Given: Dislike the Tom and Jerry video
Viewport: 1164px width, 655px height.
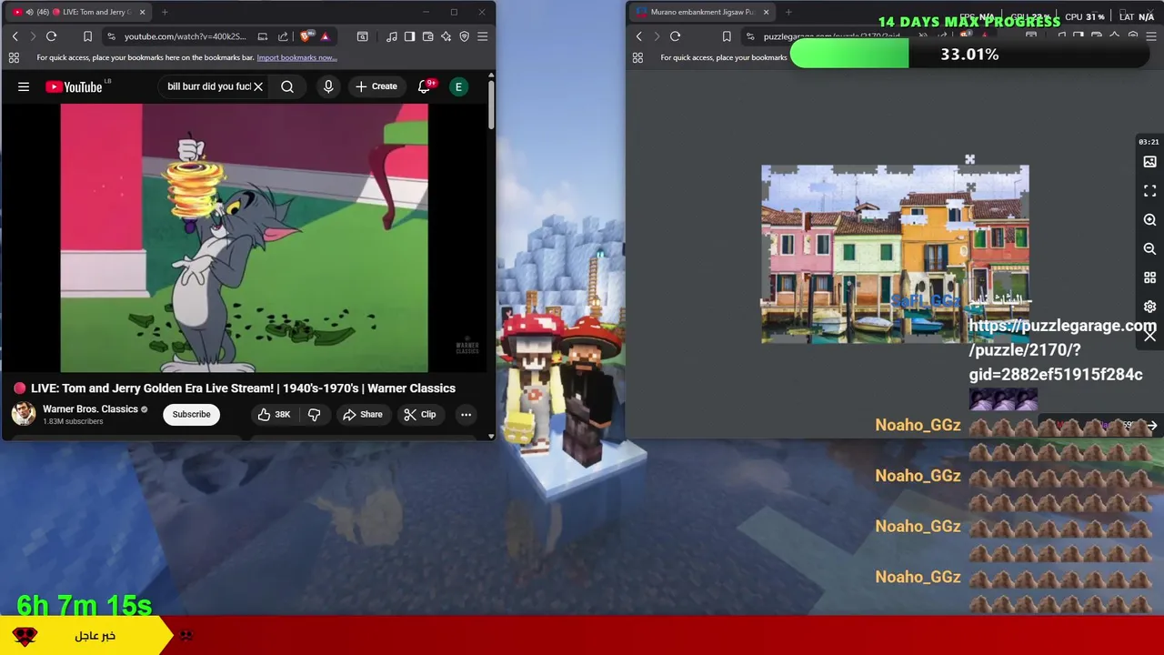Looking at the screenshot, I should point(314,414).
